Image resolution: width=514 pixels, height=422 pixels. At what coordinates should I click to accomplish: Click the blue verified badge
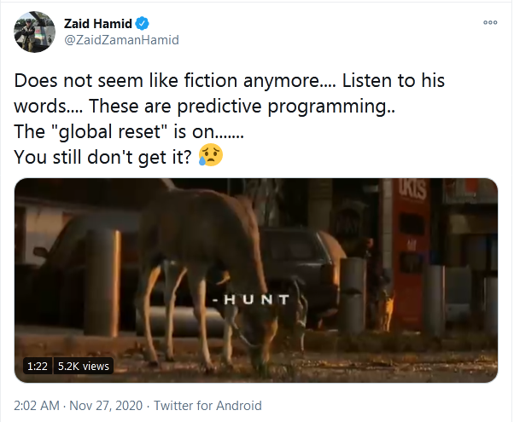click(143, 24)
